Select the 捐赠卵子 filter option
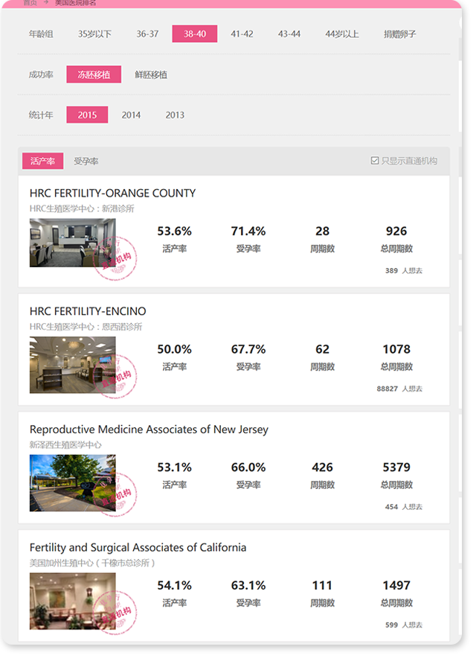Image resolution: width=476 pixels, height=664 pixels. coord(399,34)
